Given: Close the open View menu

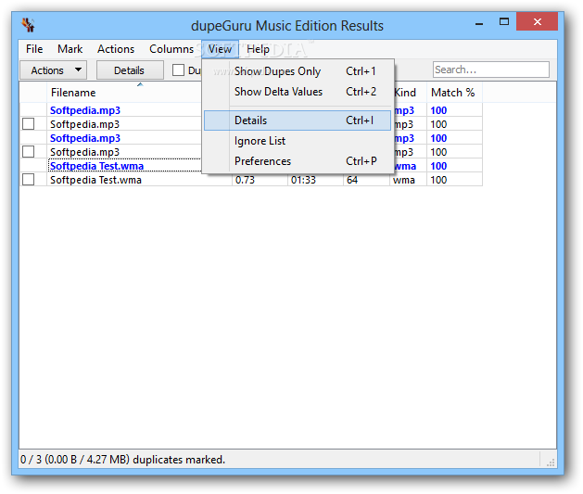Looking at the screenshot, I should (220, 49).
